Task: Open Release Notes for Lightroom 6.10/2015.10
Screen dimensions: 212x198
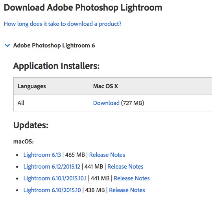Action: point(127,190)
